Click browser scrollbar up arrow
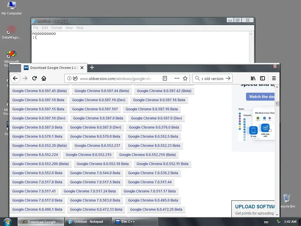This screenshot has width=301, height=226. [277, 87]
